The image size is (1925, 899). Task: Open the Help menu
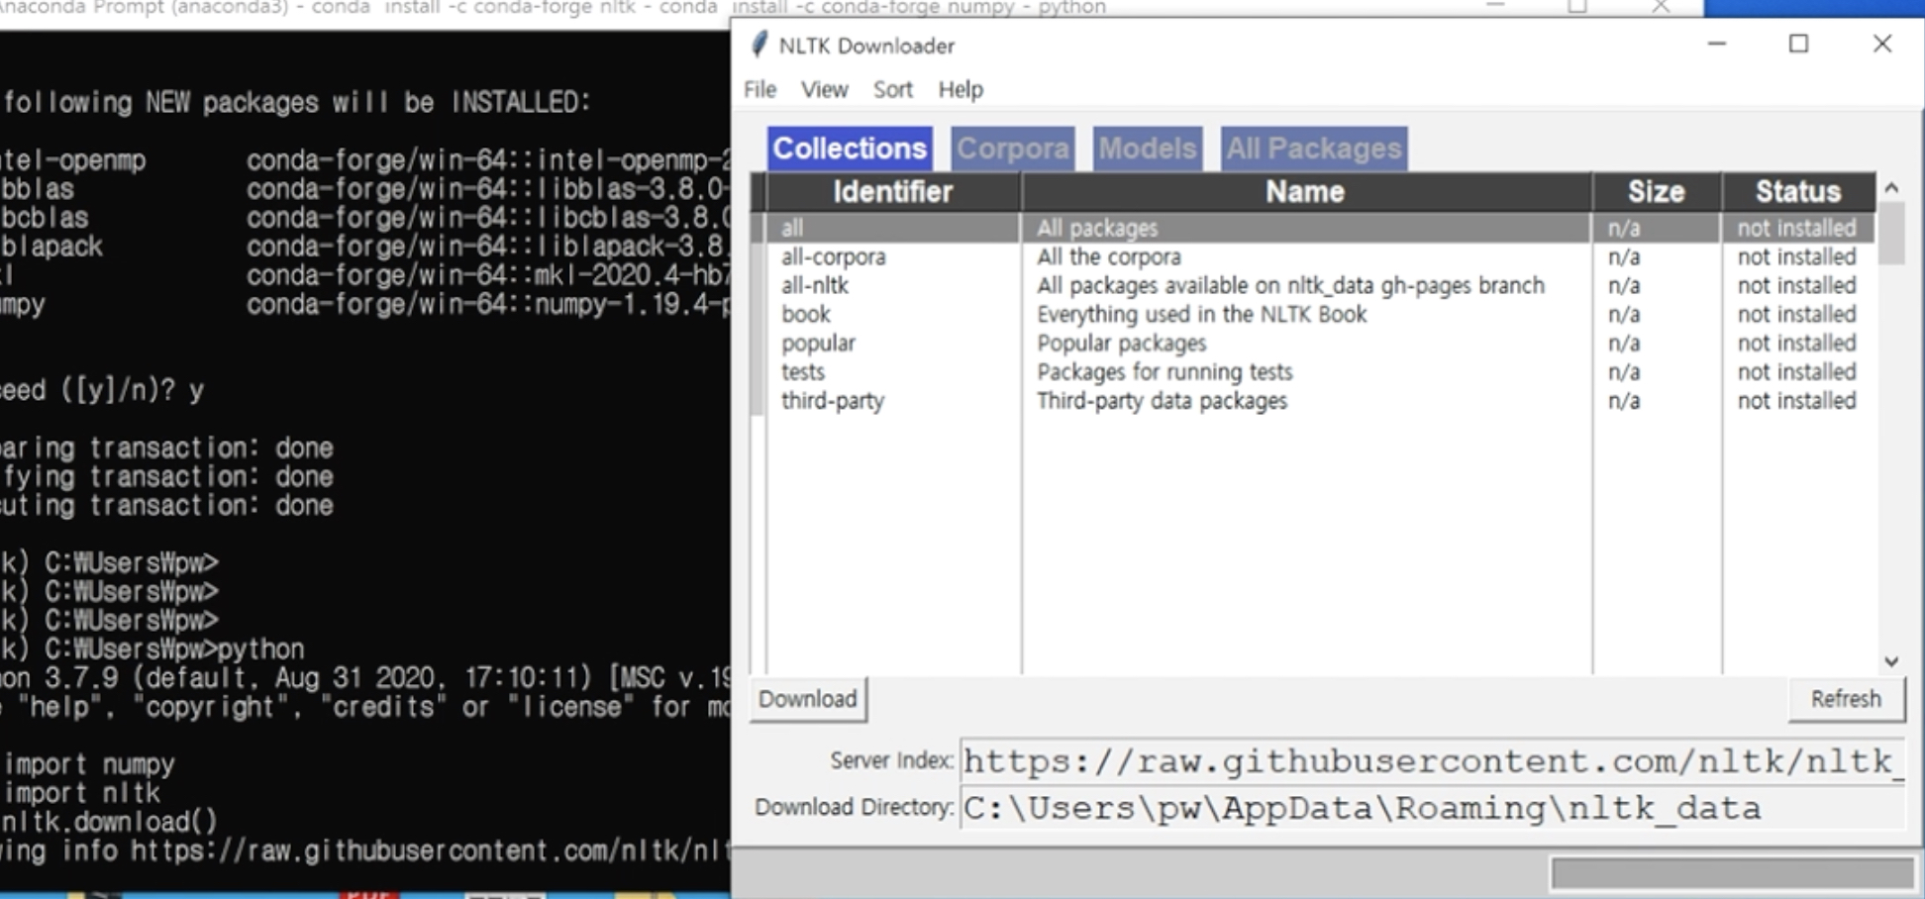coord(961,90)
